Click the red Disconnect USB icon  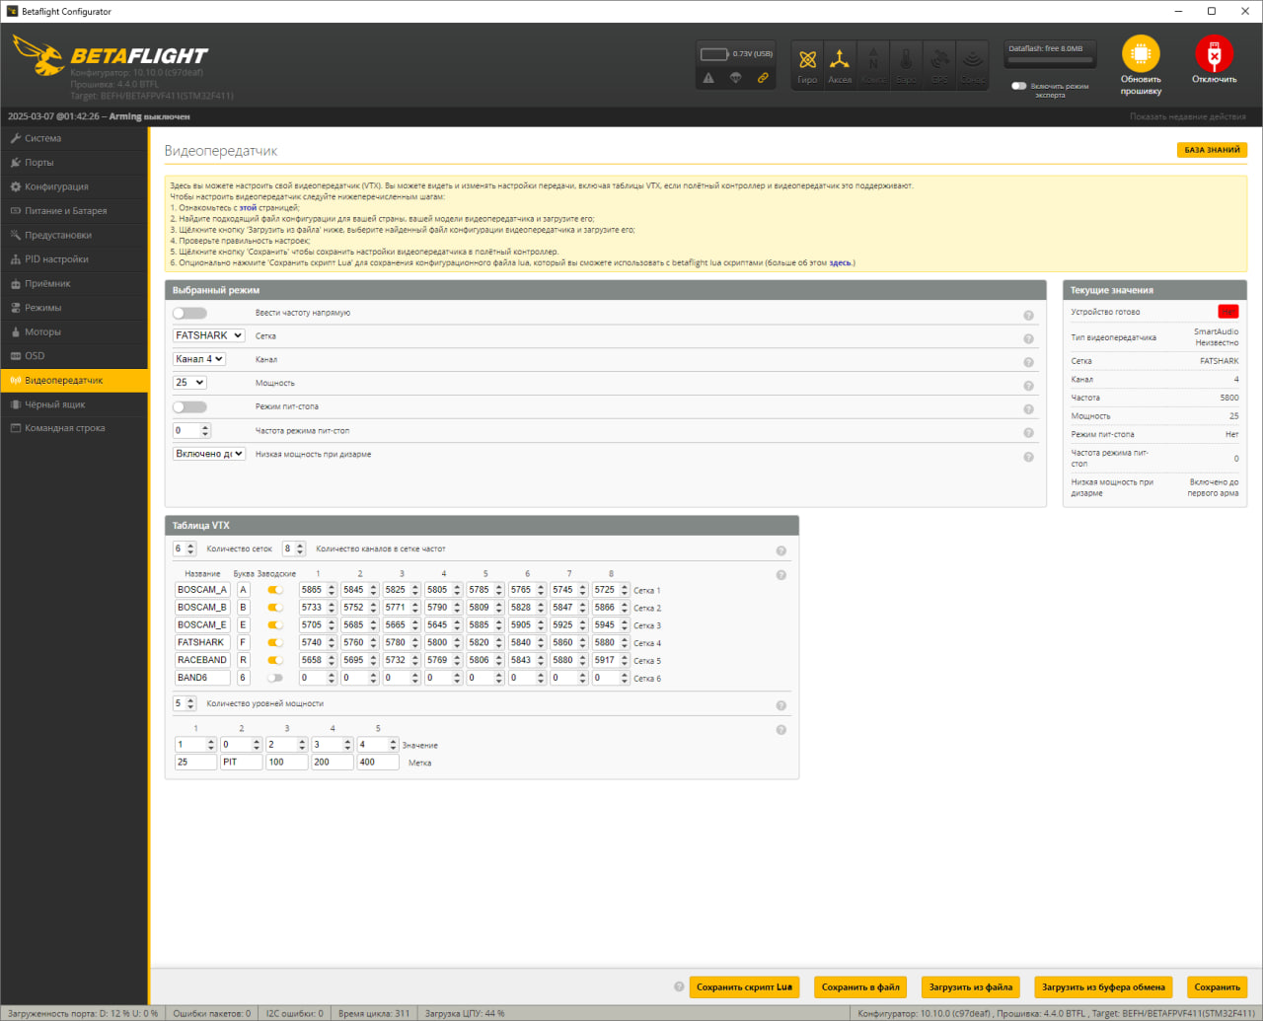click(x=1214, y=54)
